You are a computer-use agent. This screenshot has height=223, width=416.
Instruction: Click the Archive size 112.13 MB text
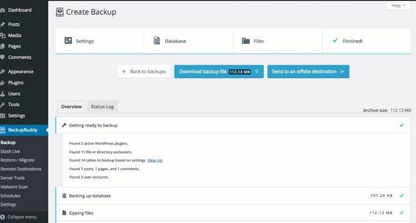pos(387,110)
